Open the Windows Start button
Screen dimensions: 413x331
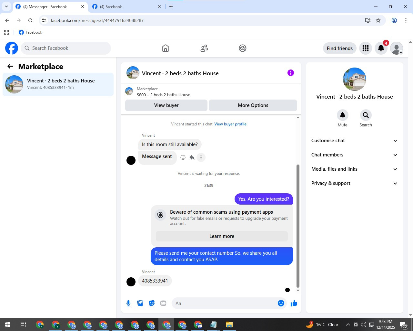[x=8, y=325]
